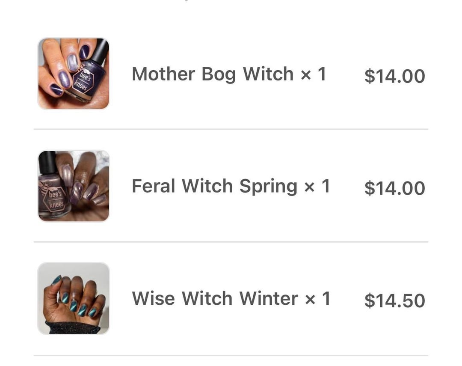The image size is (462, 366).
Task: Tap the sparkly black sleeve in the Winter photo
Action: pyautogui.click(x=73, y=328)
